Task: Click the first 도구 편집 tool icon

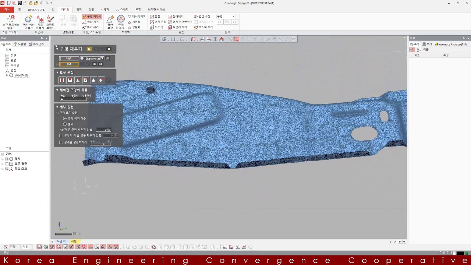Action: (62, 80)
